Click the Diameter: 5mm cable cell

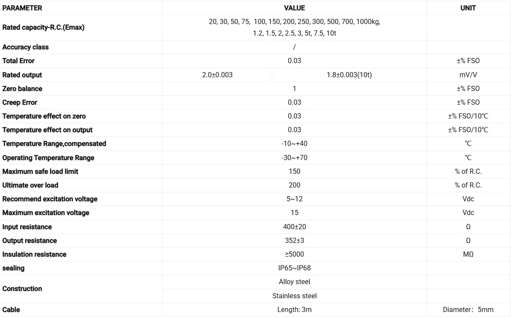468,310
